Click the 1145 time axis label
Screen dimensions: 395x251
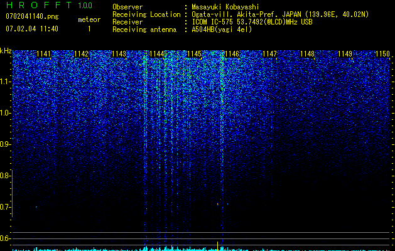coord(195,54)
